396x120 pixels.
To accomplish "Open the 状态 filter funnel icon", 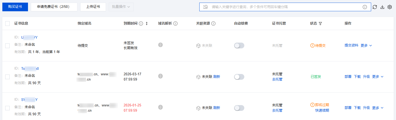I will (x=320, y=24).
